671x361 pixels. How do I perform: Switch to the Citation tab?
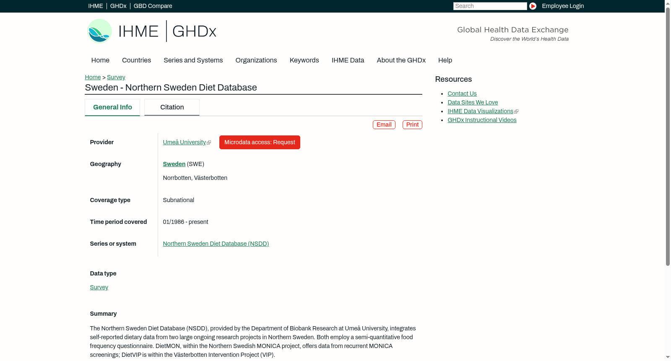pos(172,107)
